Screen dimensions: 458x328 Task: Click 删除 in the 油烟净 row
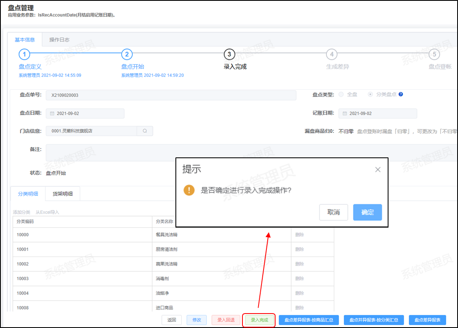(300, 293)
